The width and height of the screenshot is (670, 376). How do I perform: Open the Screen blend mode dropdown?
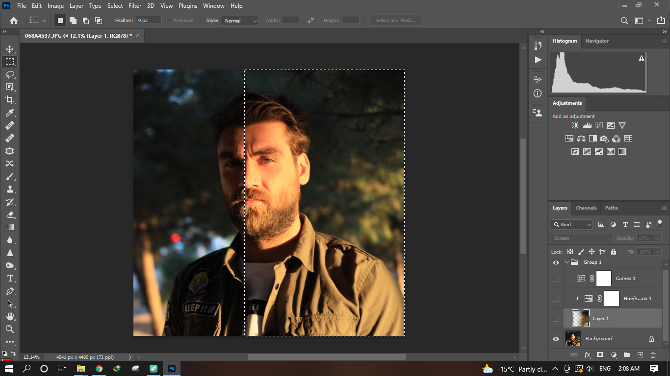(x=582, y=238)
